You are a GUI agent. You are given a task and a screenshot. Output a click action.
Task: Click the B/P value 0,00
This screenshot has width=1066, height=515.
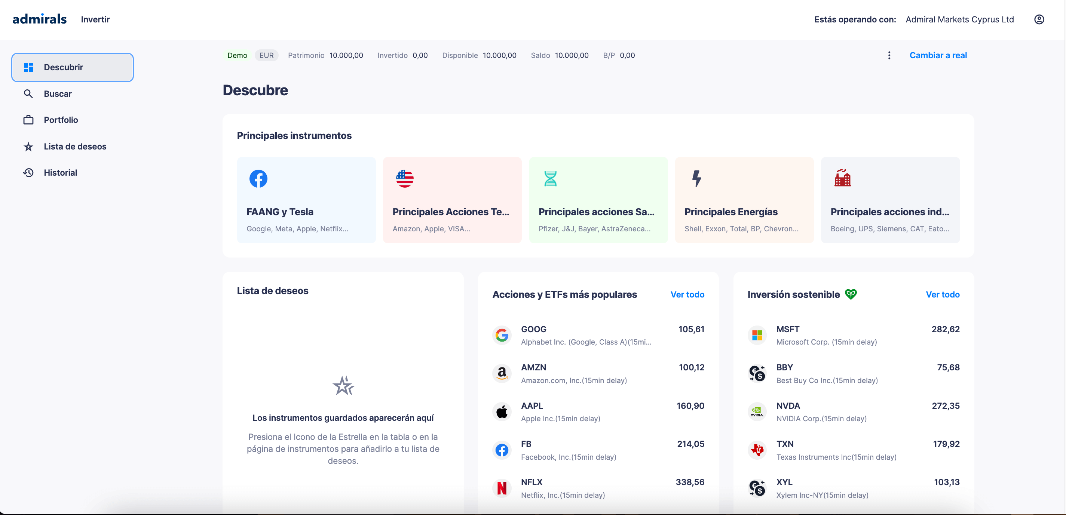tap(627, 55)
